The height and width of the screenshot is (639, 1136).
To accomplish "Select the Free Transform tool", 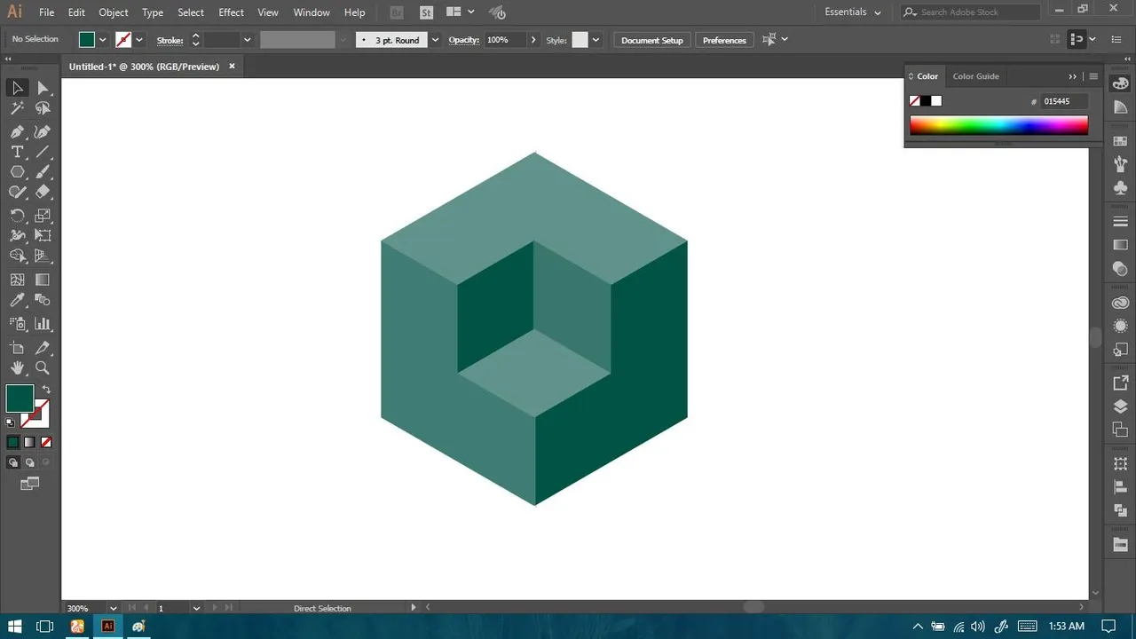I will click(43, 236).
